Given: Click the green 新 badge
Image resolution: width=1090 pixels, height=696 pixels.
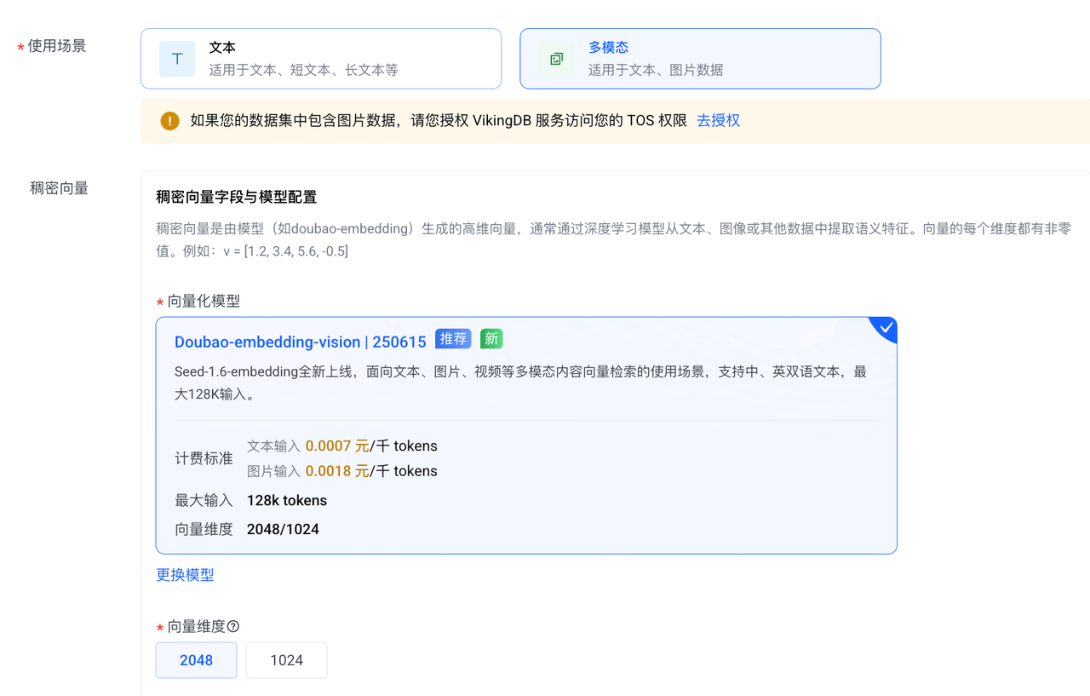Looking at the screenshot, I should [x=491, y=339].
